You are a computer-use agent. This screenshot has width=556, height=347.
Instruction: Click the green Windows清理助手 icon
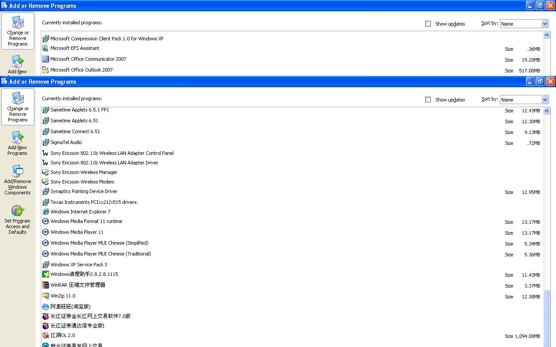45,274
